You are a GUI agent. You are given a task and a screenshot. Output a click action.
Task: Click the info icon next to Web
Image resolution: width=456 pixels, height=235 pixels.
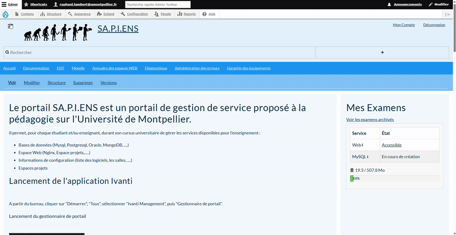pyautogui.click(x=363, y=145)
